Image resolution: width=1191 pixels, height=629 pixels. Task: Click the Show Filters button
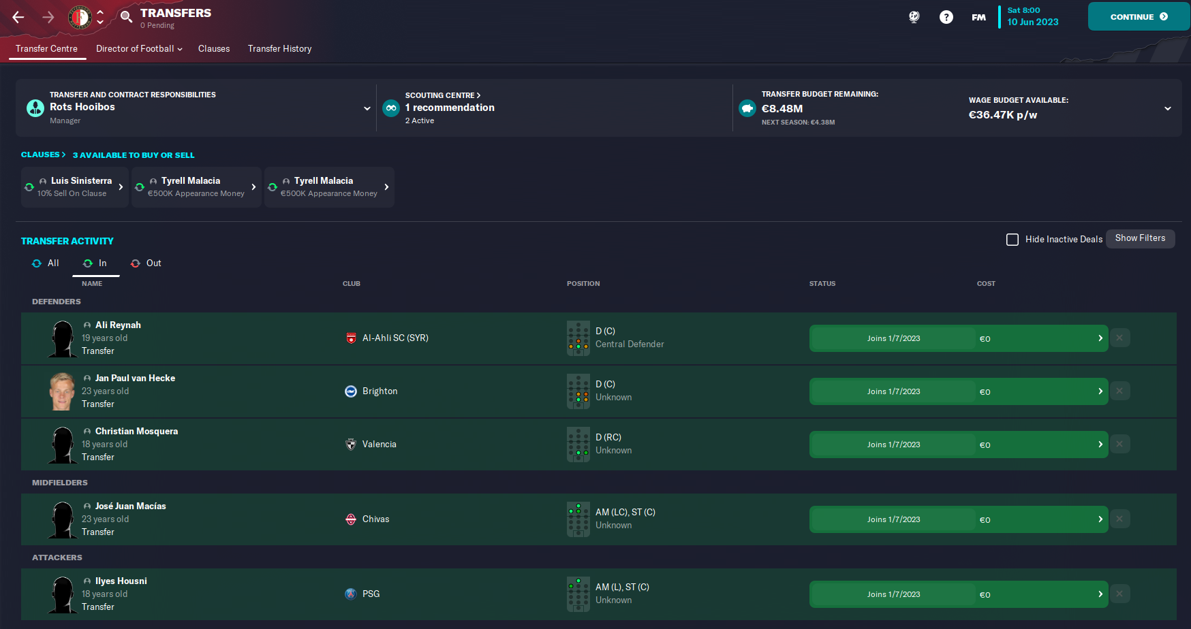(1140, 238)
